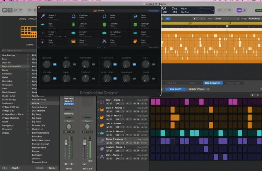Open Electronic Drum Kit category in Library
The image size is (262, 171).
15,66
